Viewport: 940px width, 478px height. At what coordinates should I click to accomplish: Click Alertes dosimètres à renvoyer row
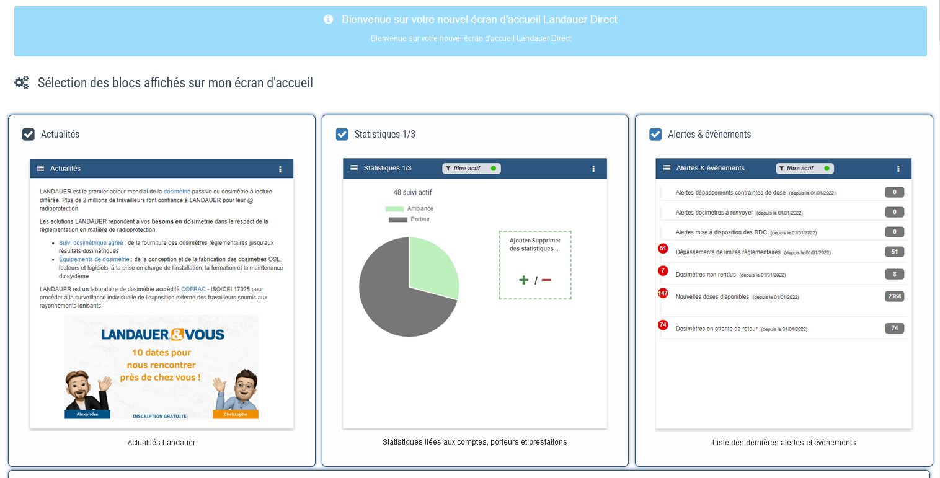(783, 213)
